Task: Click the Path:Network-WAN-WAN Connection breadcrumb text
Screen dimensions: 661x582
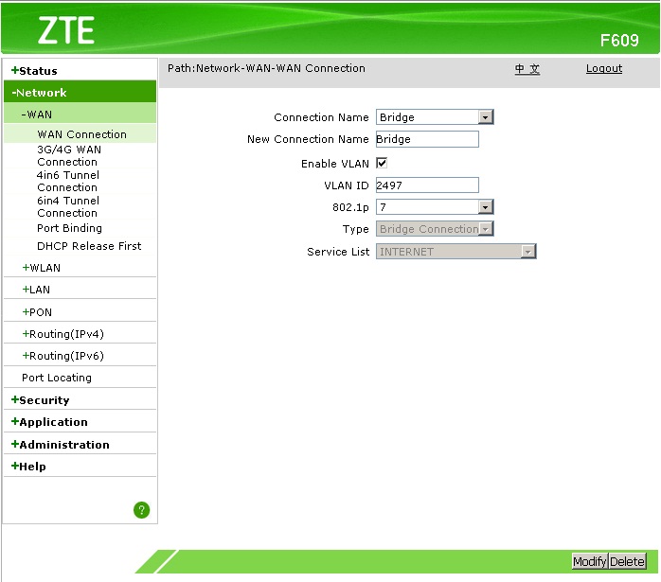Action: tap(266, 68)
